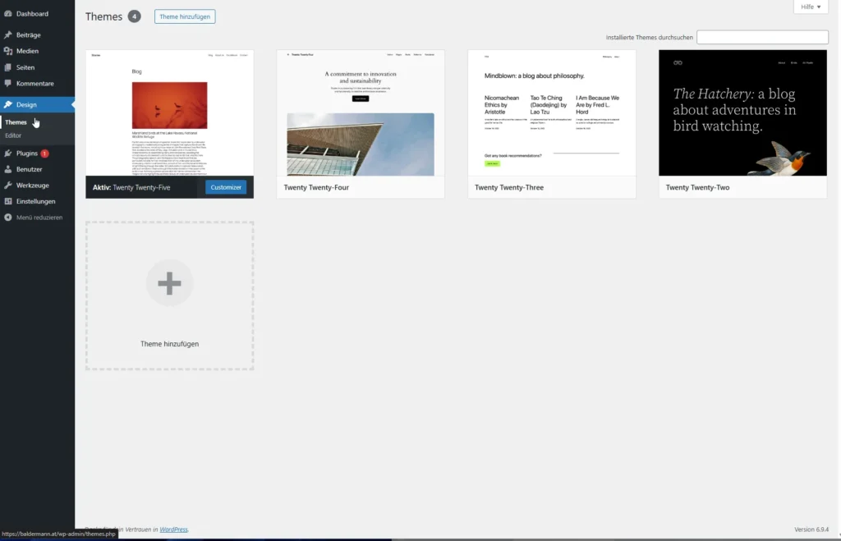Select the Twenty Twenty-Five theme screenshot
Viewport: 841px width, 541px height.
(169, 113)
